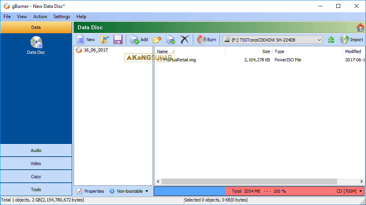The height and width of the screenshot is (205, 366).
Task: Click the Non-bootable snowflake icon
Action: pos(112,191)
